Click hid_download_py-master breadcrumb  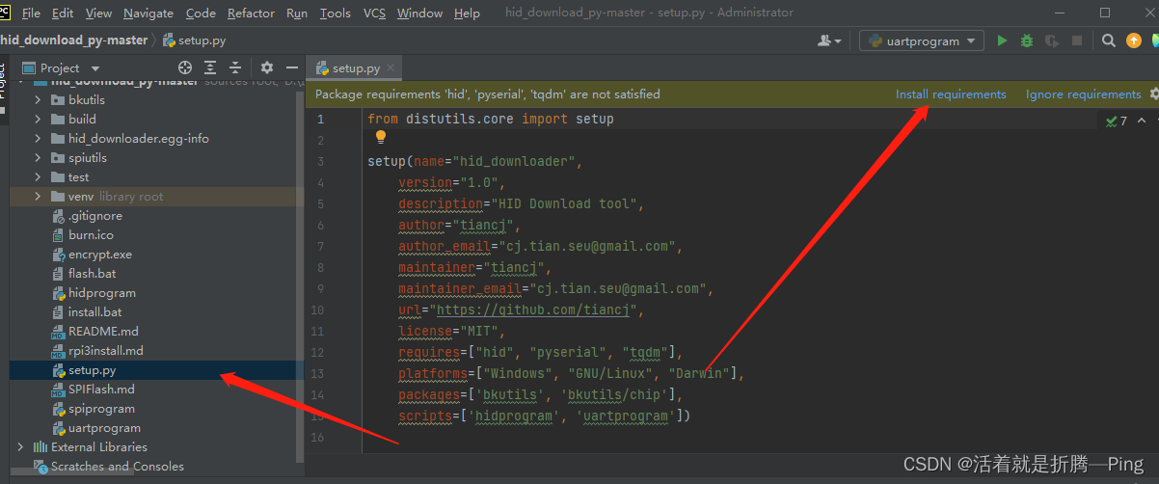(x=74, y=40)
